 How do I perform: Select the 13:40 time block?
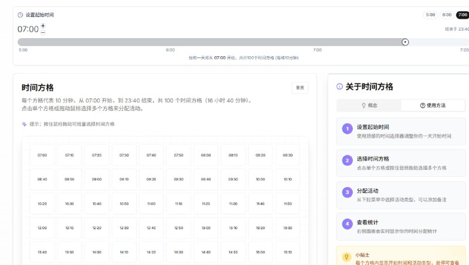42,252
